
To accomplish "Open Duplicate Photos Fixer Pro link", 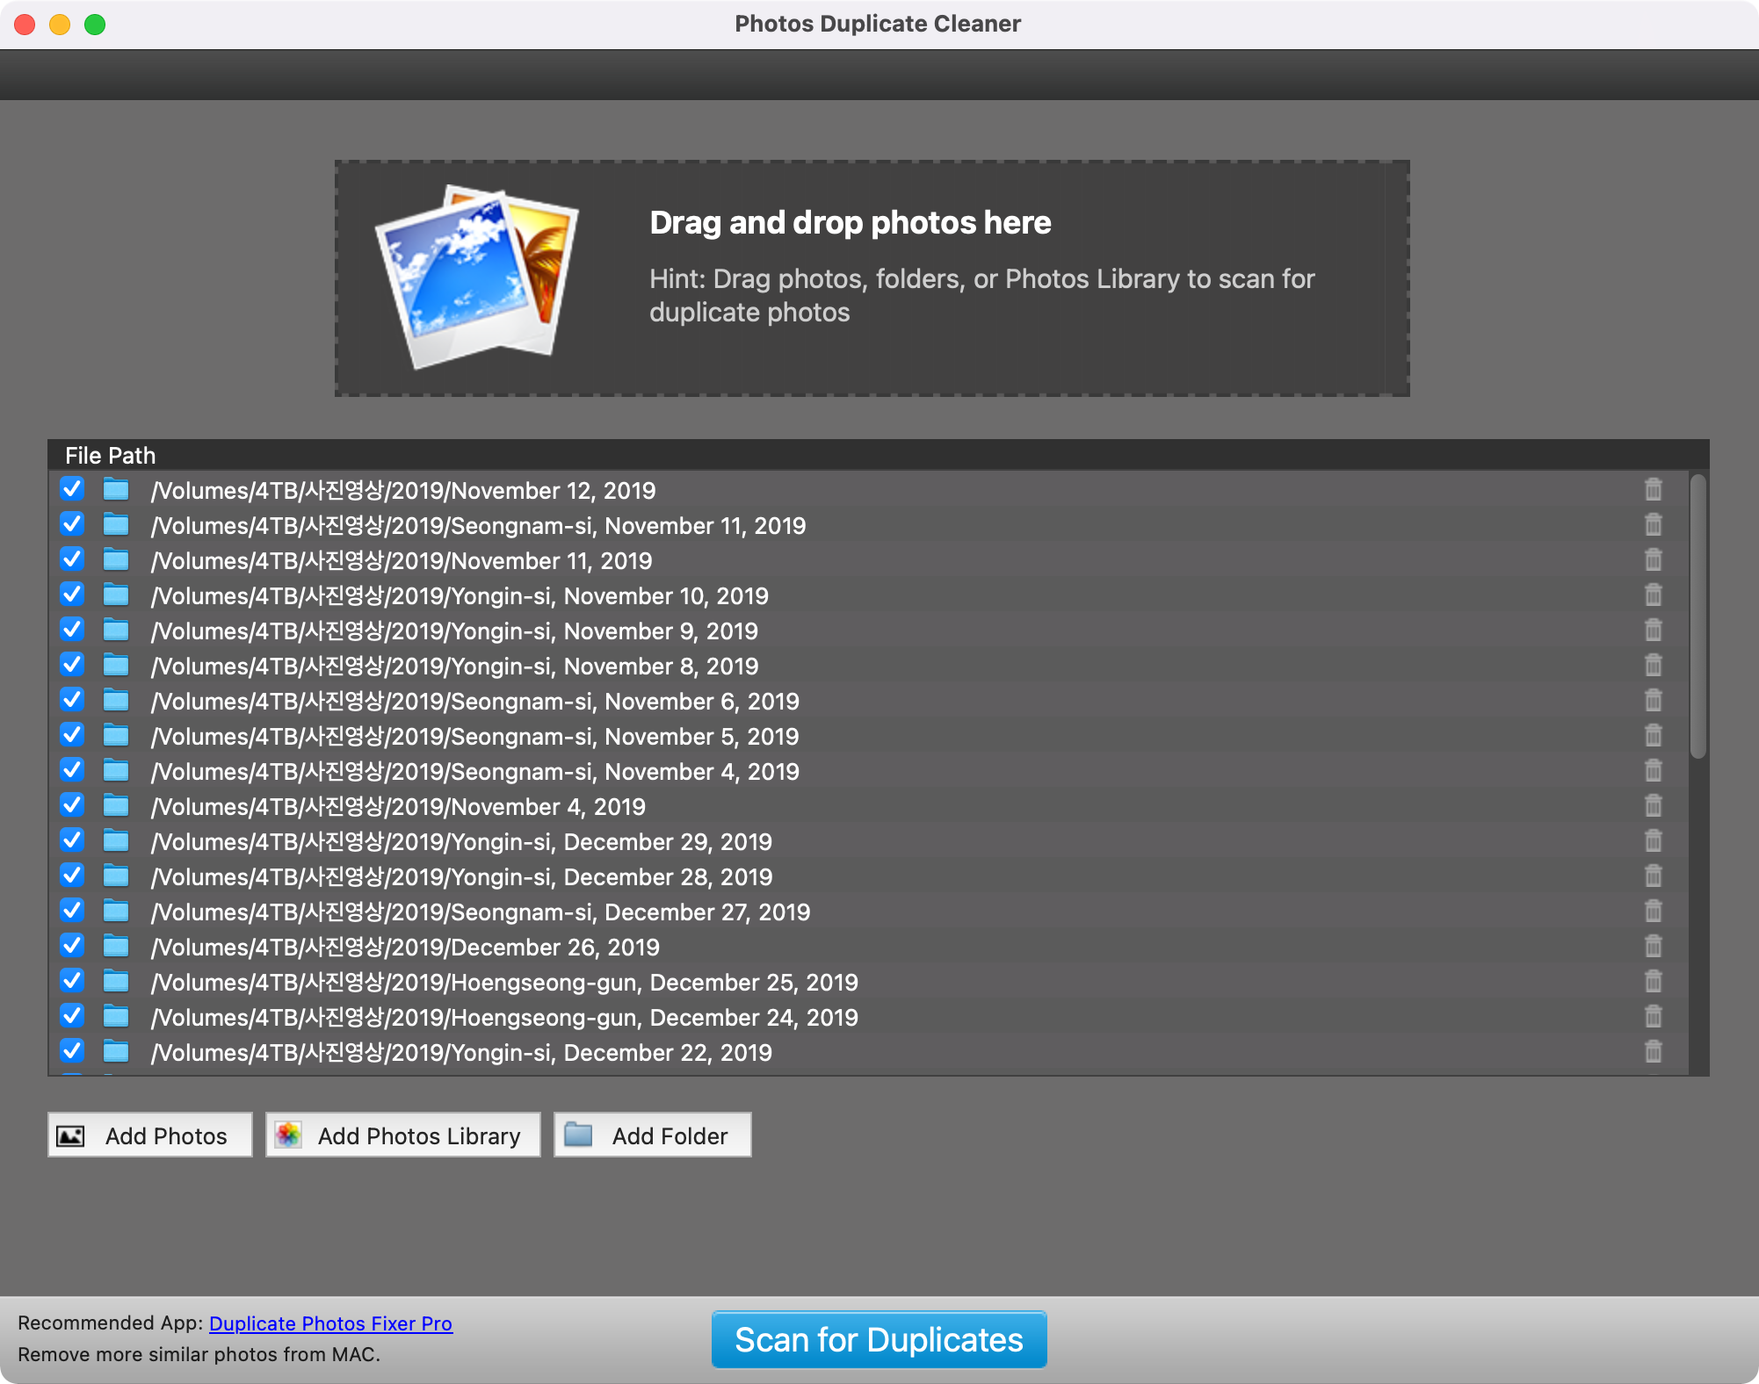I will tap(330, 1323).
